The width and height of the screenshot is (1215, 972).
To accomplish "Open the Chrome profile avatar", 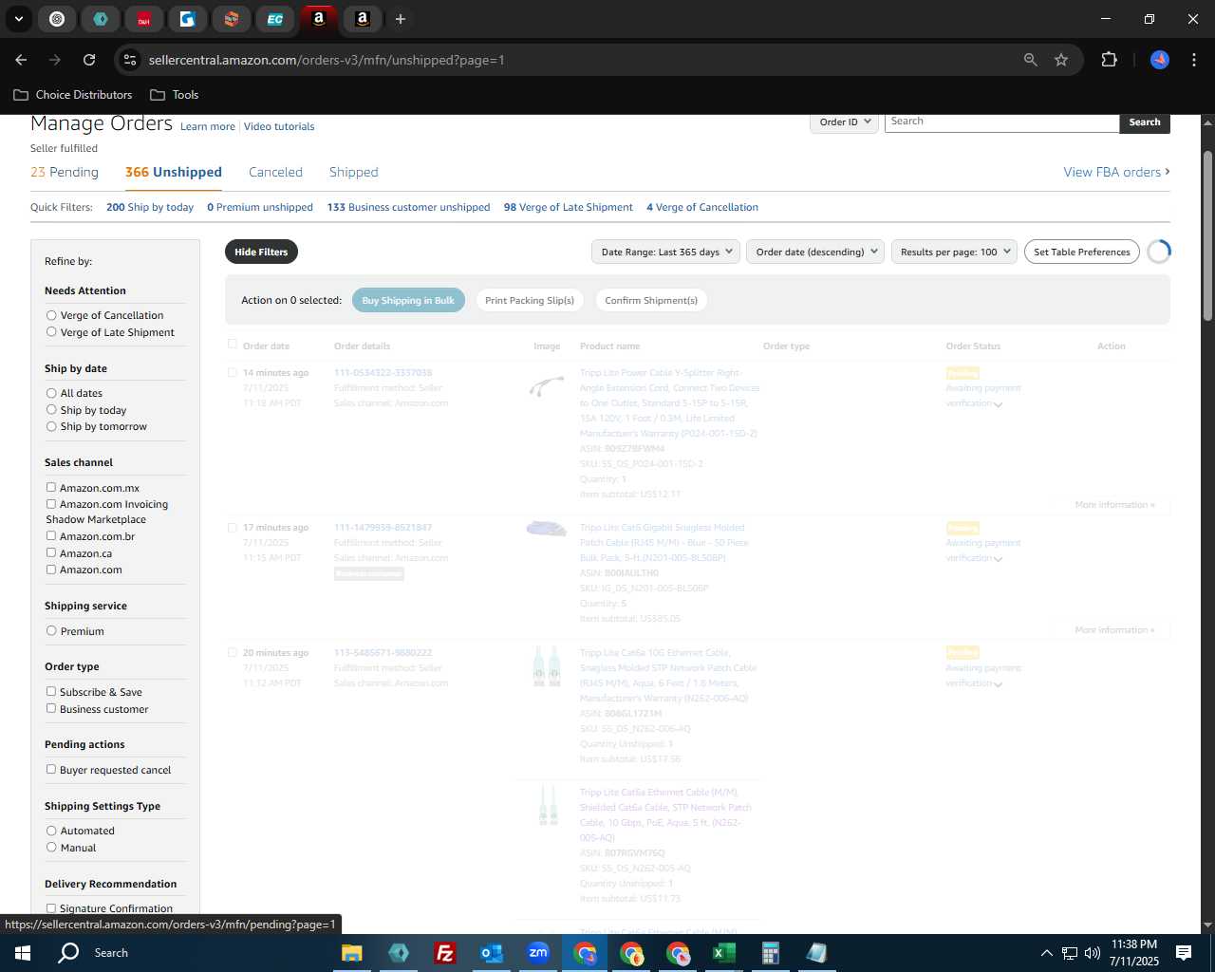I will pyautogui.click(x=1160, y=60).
